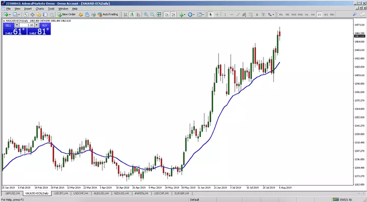This screenshot has height=202, width=367.
Task: Switch the timeframe to M15
Action: (x=294, y=14)
